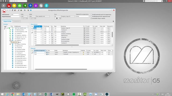The height and width of the screenshot is (96, 172).
Task: Click Benämning column header in Material table
Action: 72,50
